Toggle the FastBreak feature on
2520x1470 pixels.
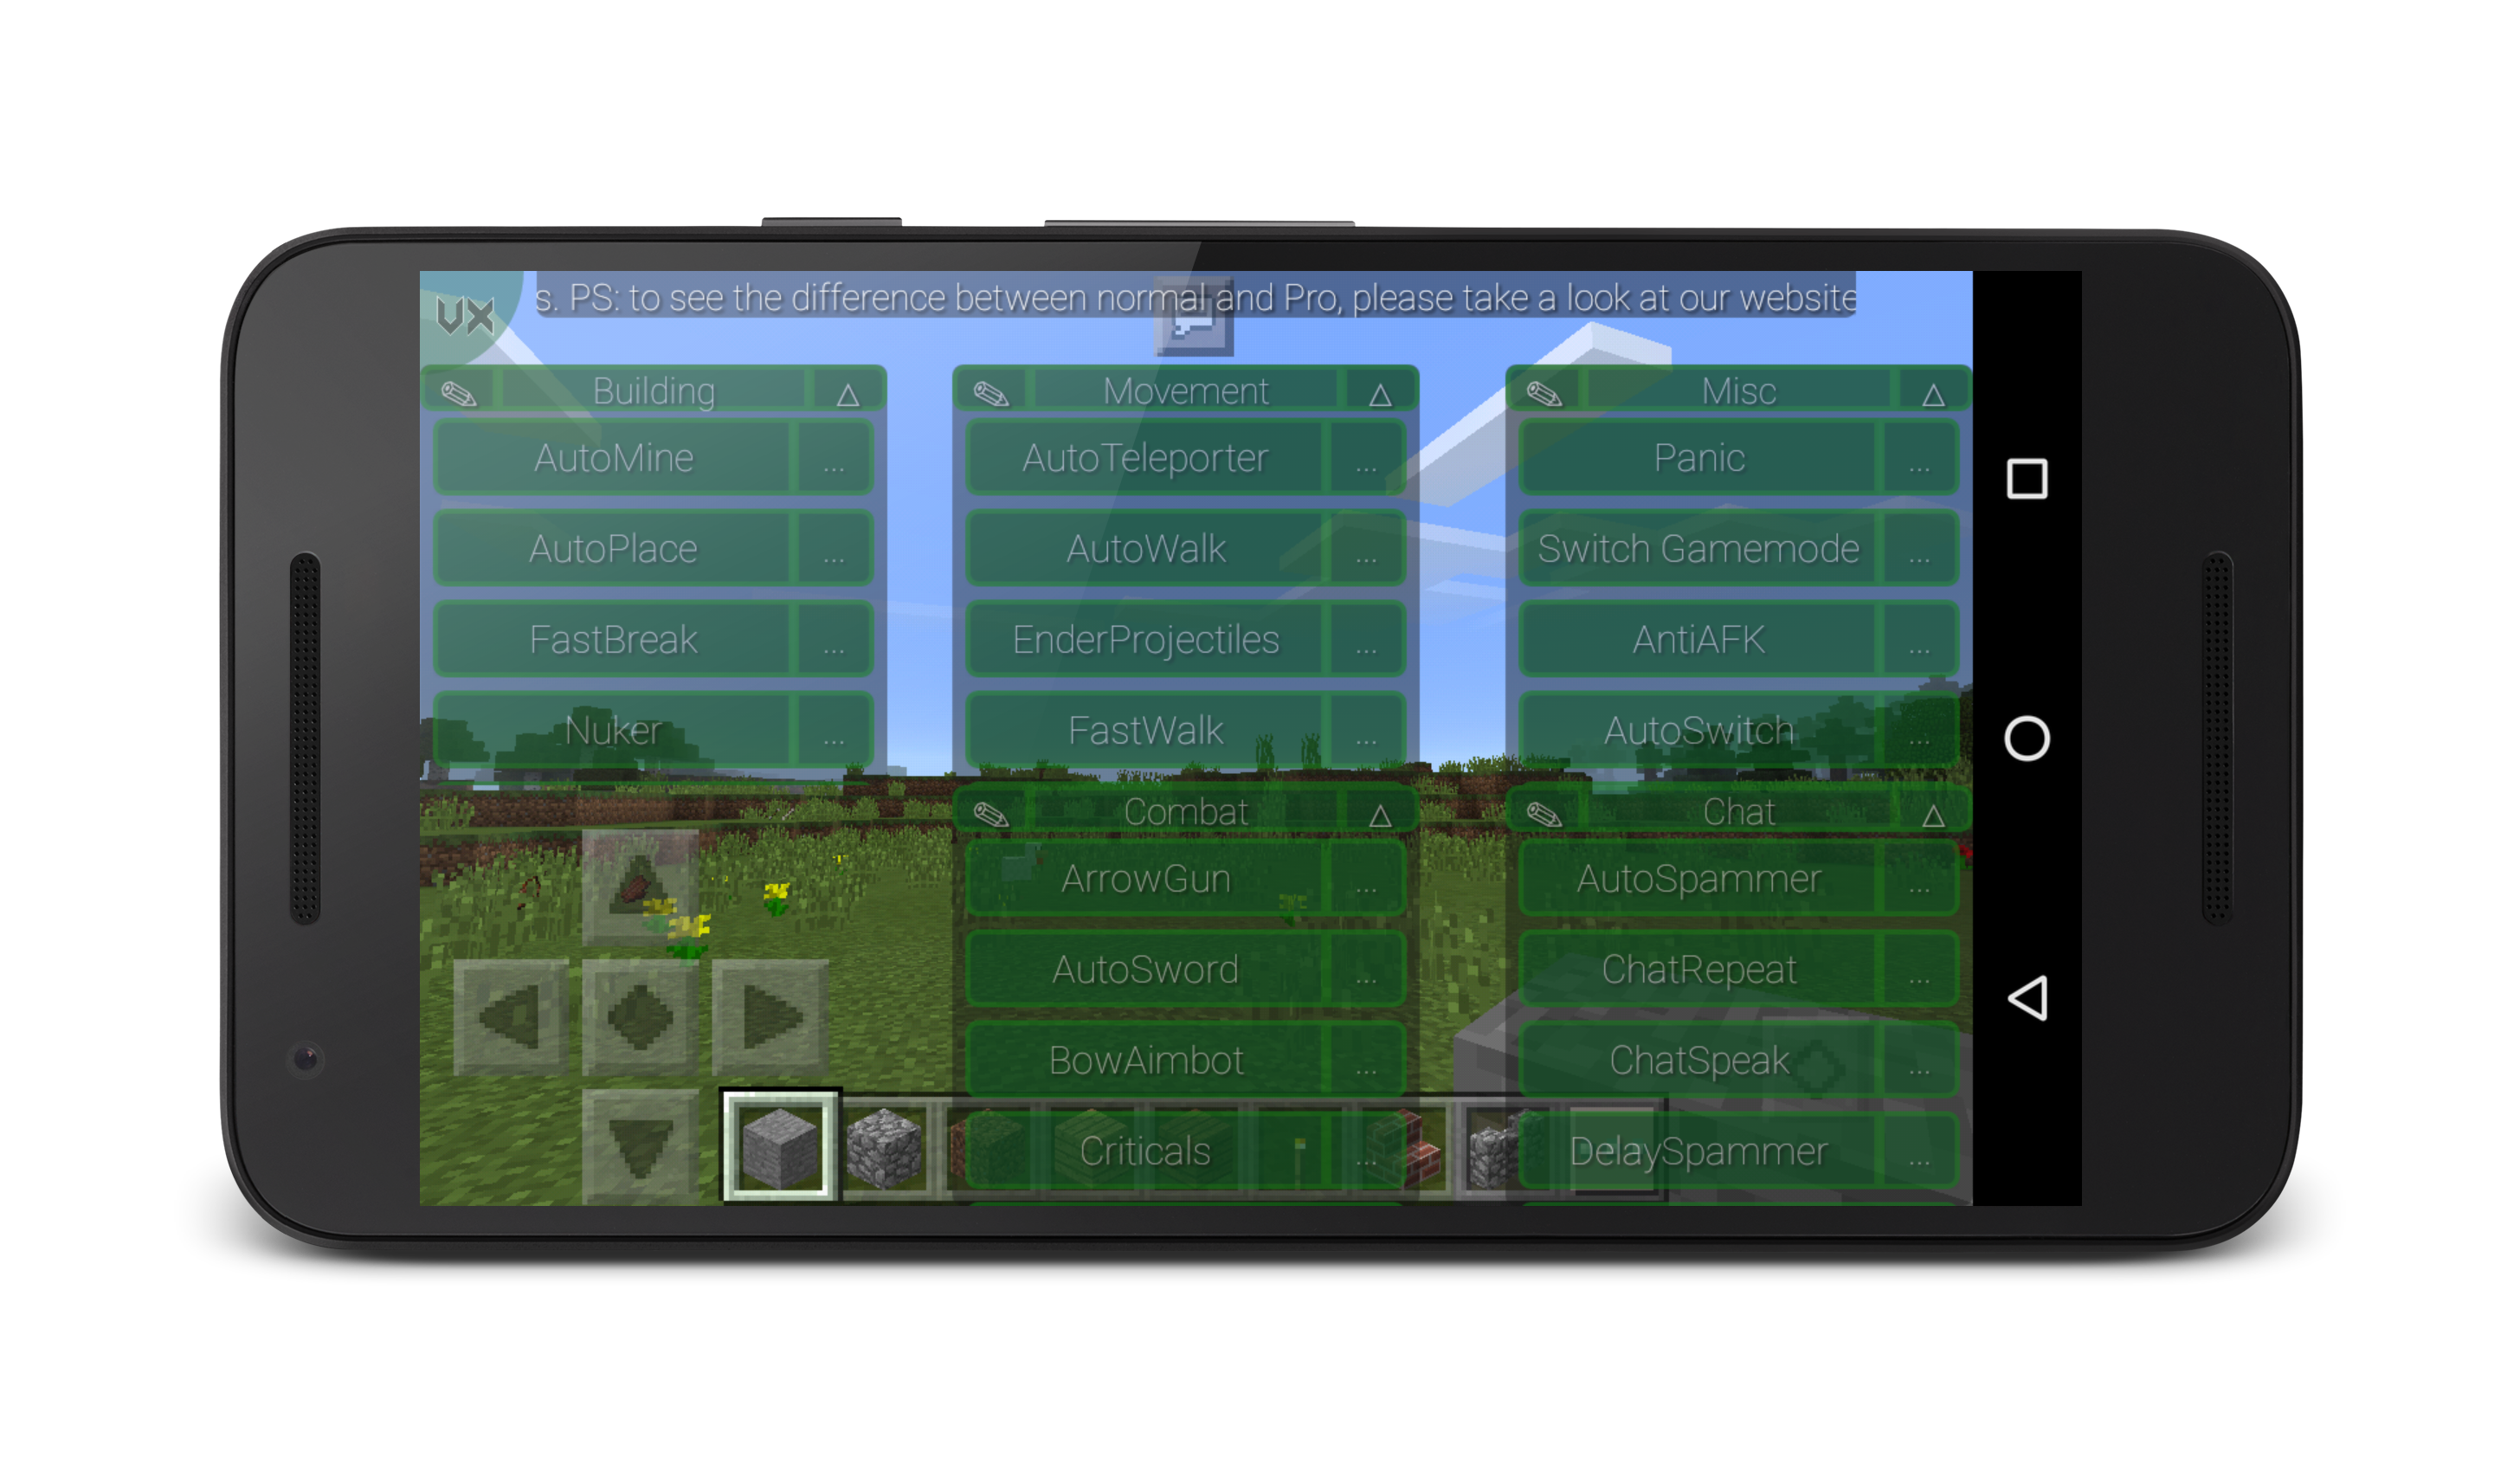point(616,635)
